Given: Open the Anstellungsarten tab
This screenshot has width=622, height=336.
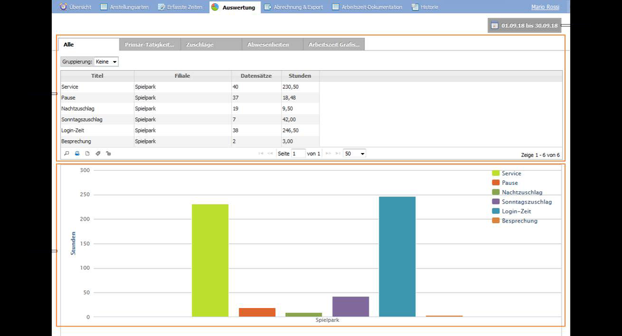Looking at the screenshot, I should point(125,6).
